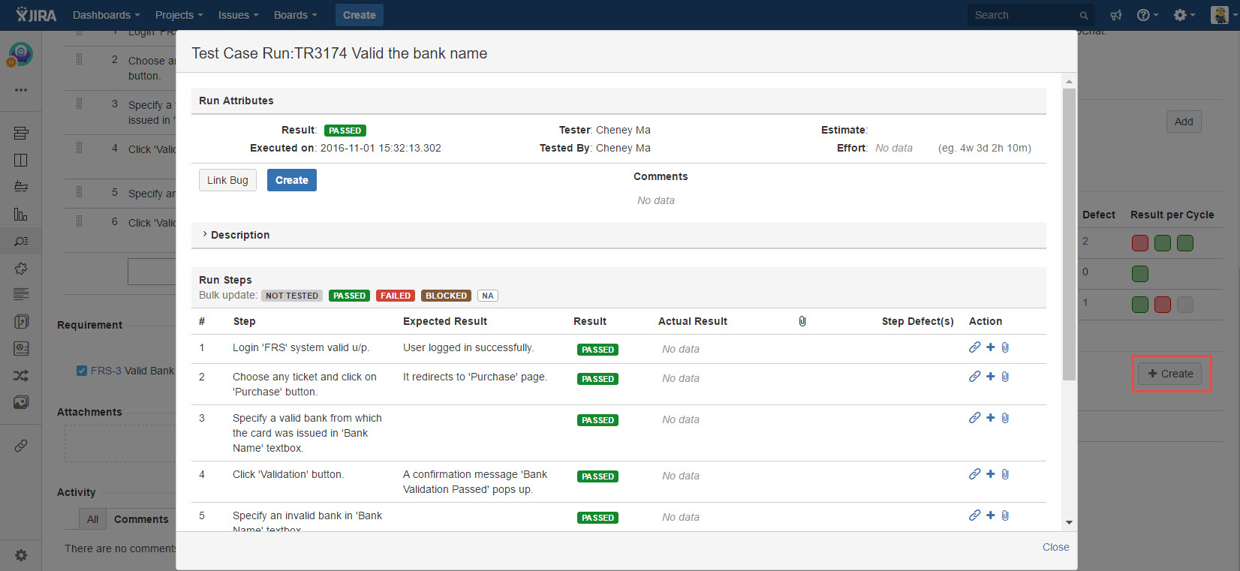Click Create in the top navigation bar

(x=360, y=15)
